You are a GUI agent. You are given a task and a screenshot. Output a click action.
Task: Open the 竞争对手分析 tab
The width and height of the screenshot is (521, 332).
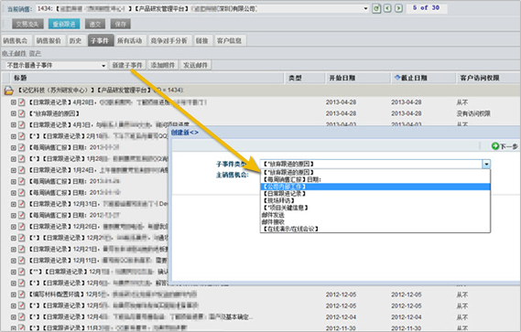(169, 40)
